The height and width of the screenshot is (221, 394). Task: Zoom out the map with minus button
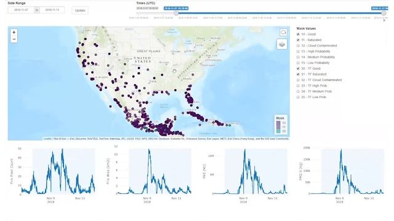click(x=14, y=39)
